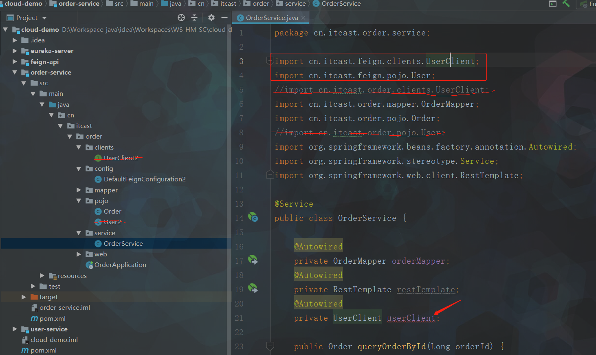Click the OrderService class icon in the tree
This screenshot has height=355, width=596.
98,244
